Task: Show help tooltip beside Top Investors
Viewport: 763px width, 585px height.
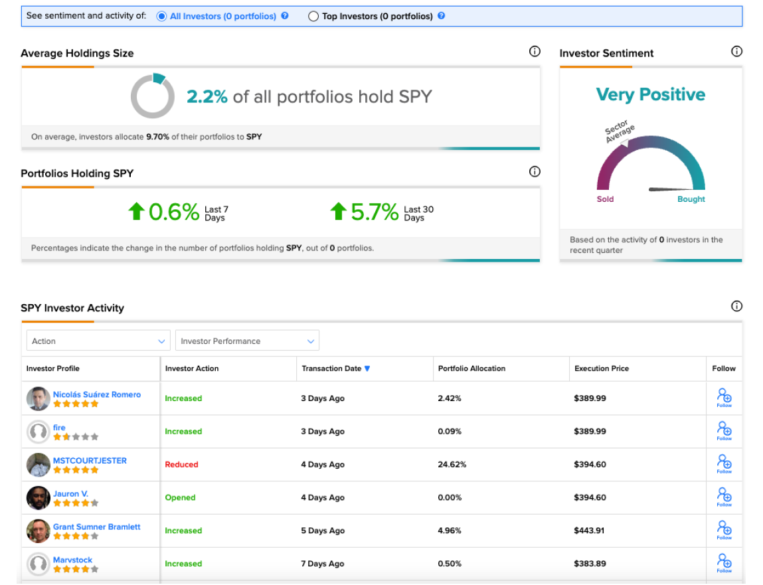Action: pyautogui.click(x=442, y=15)
